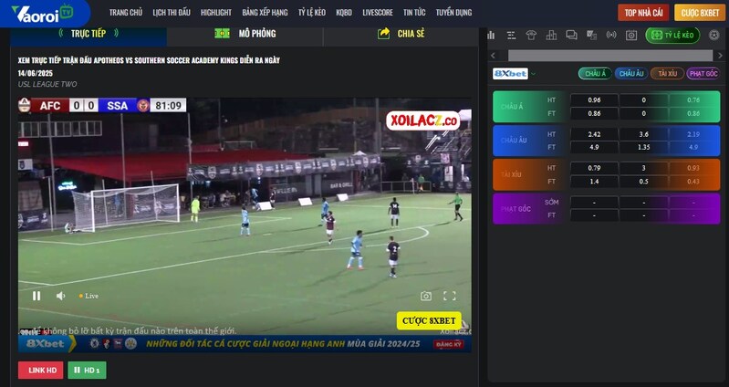Click the green HD 1 stream button
This screenshot has height=387, width=729.
(x=87, y=371)
